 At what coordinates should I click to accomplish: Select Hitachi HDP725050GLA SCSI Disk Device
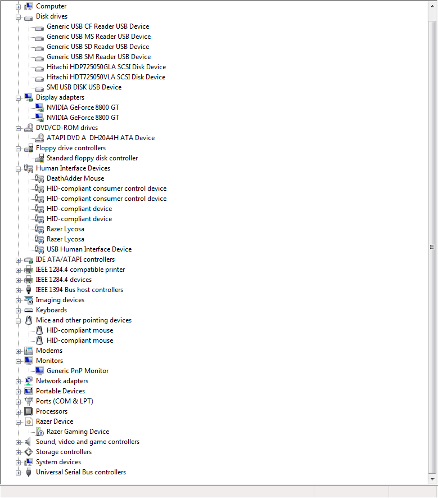[106, 67]
